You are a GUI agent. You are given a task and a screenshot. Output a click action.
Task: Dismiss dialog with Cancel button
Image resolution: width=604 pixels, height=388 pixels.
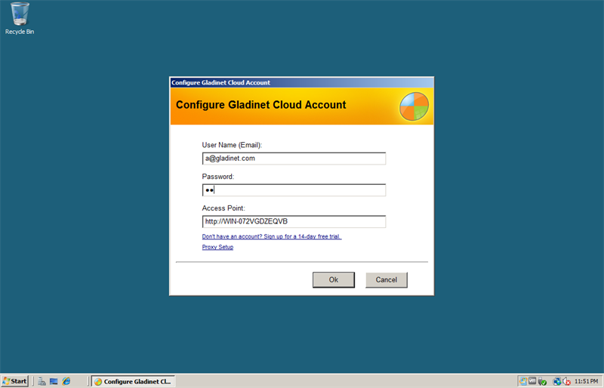(x=387, y=280)
